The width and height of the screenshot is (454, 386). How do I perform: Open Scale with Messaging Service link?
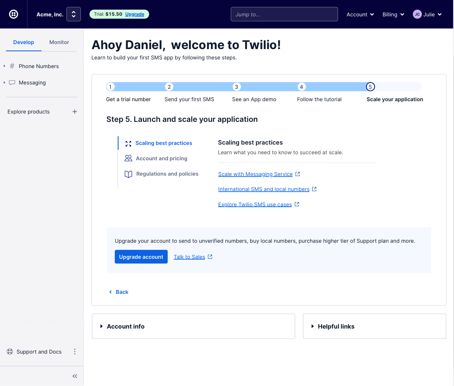[x=255, y=174]
